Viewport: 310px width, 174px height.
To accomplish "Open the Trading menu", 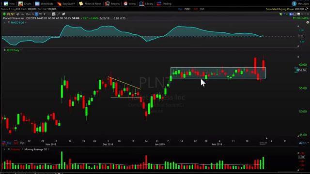I will pos(164,4).
